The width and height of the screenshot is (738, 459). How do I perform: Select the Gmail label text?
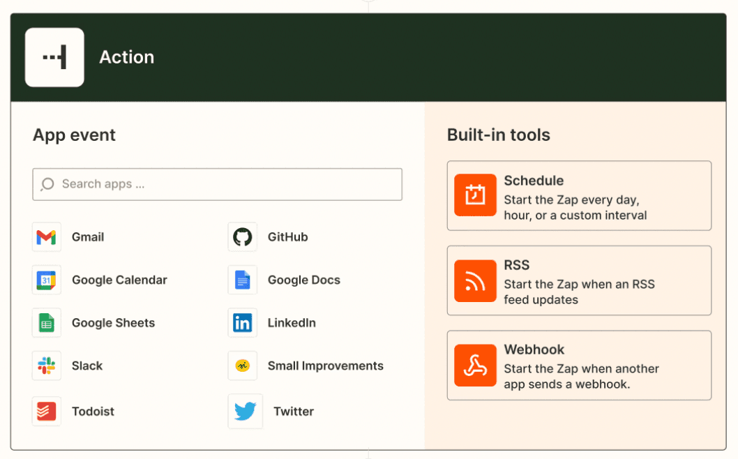pos(87,237)
